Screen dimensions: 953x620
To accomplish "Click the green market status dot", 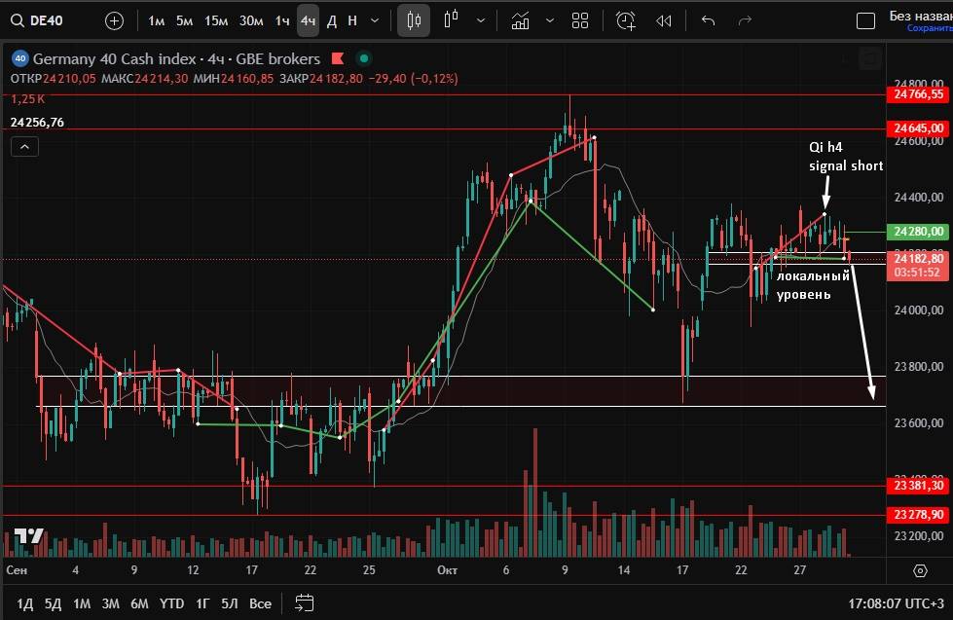I will 363,58.
